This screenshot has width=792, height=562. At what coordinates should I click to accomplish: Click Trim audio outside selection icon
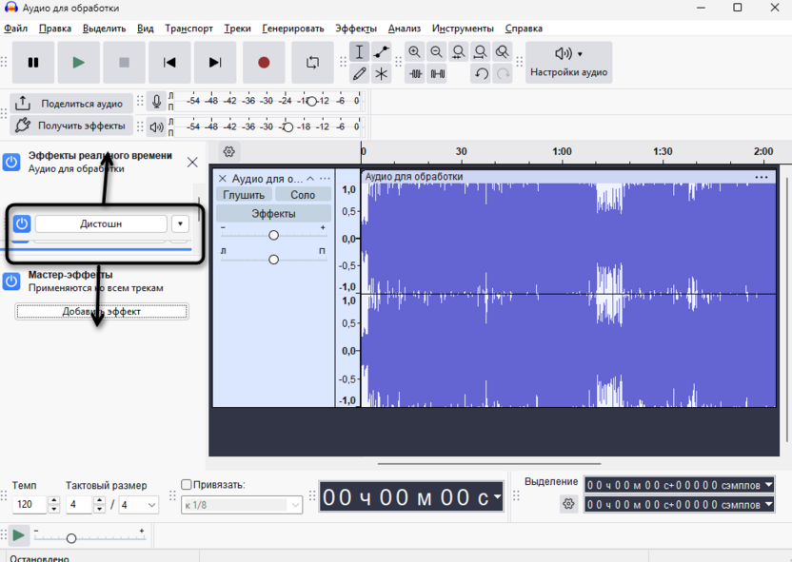pos(415,73)
